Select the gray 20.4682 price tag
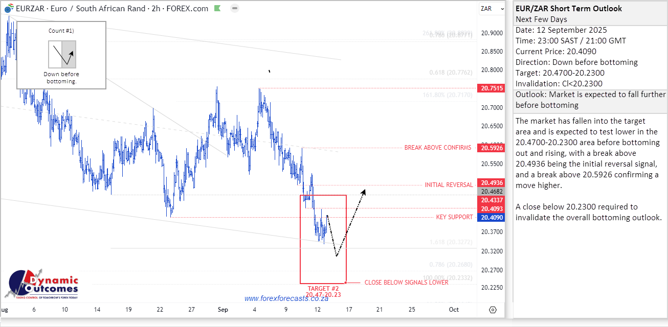This screenshot has height=327, width=668. coord(492,192)
